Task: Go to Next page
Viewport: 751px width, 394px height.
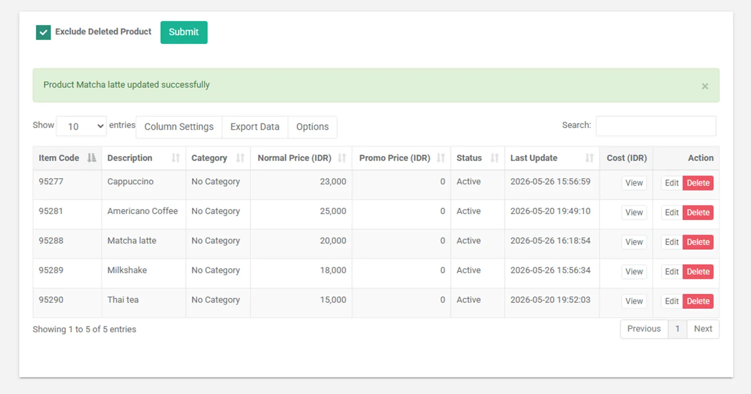Action: [703, 329]
